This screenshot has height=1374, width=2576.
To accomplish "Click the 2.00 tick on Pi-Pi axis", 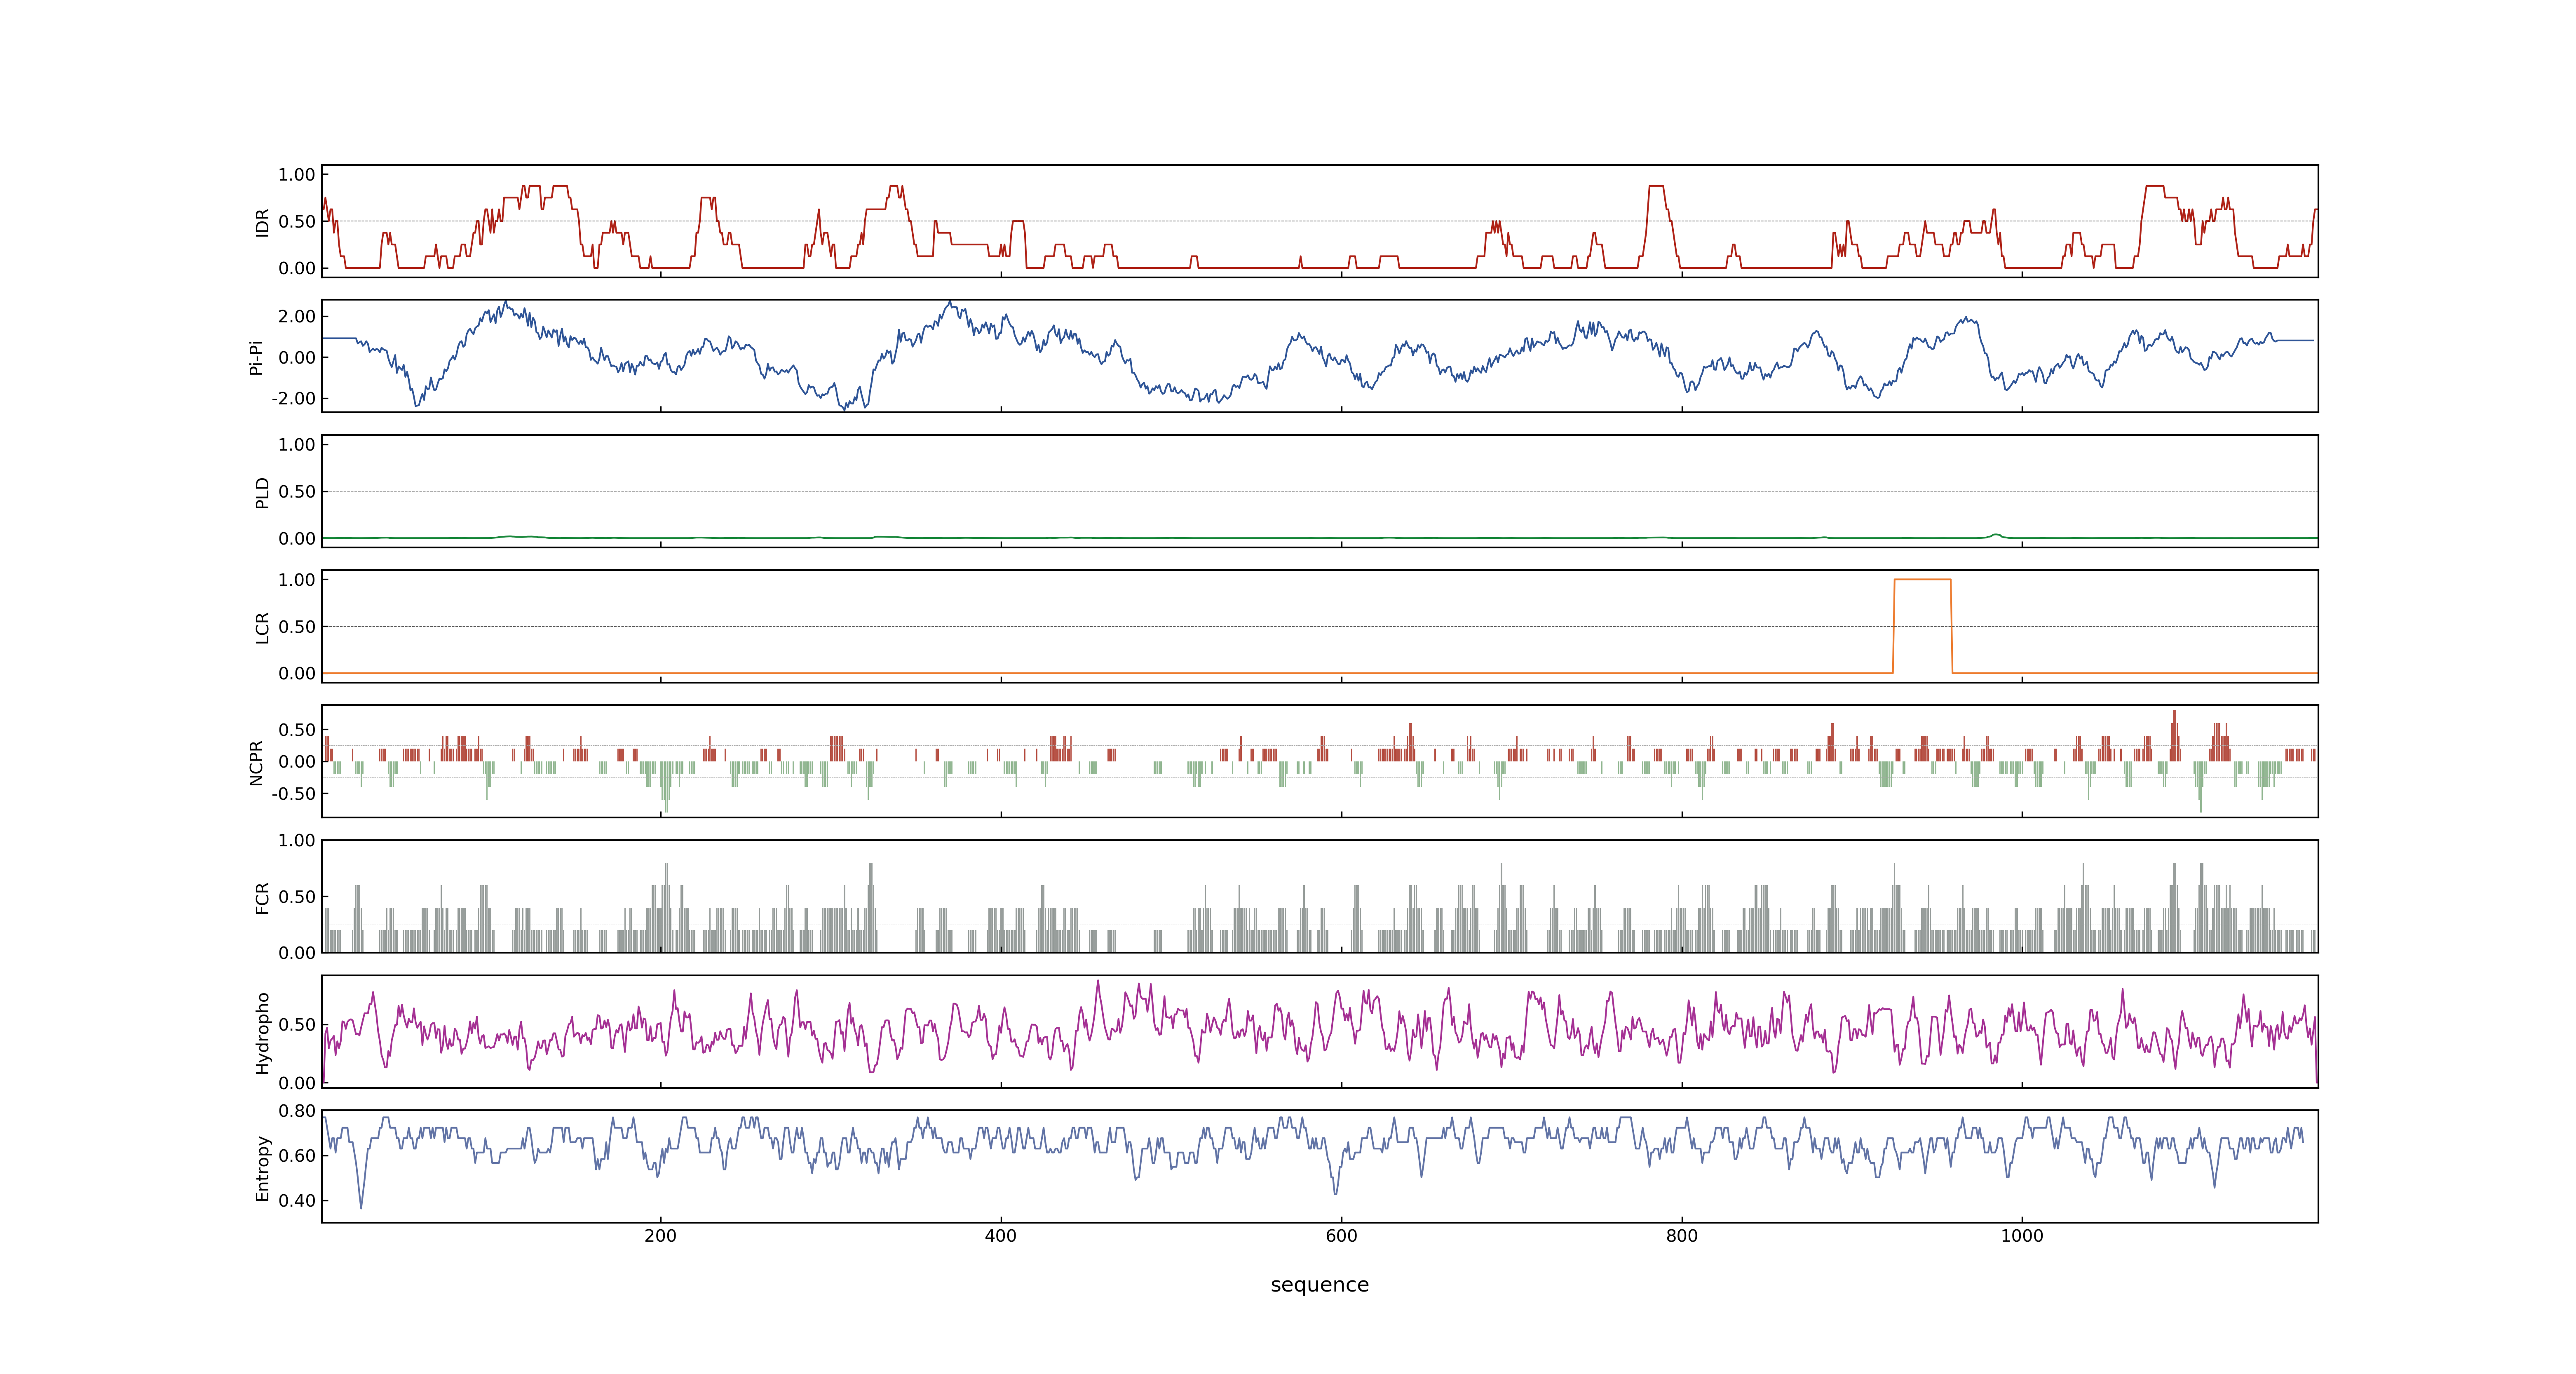I will [x=297, y=316].
